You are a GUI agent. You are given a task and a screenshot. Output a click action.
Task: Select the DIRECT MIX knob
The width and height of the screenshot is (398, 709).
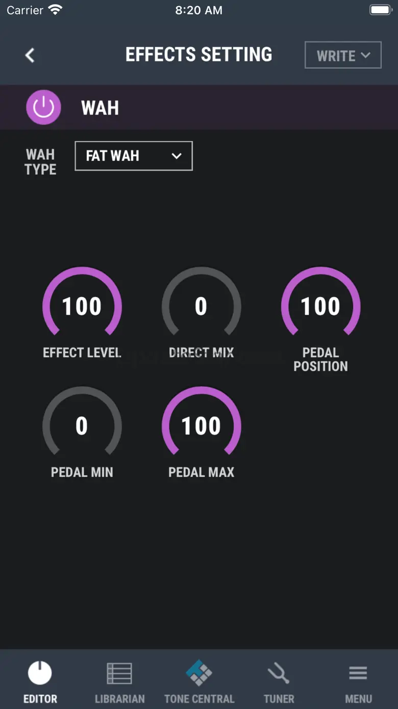[x=201, y=306]
